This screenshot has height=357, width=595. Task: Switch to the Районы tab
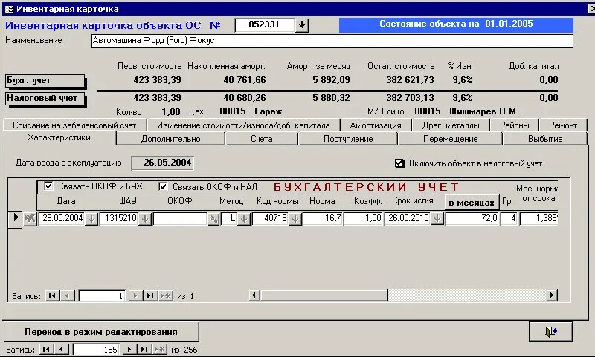coord(514,125)
